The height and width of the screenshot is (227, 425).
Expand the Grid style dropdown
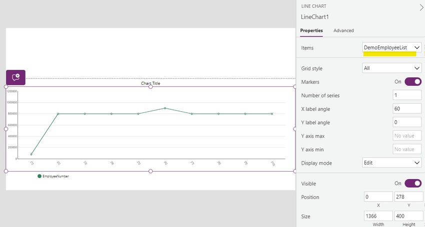tap(392, 68)
